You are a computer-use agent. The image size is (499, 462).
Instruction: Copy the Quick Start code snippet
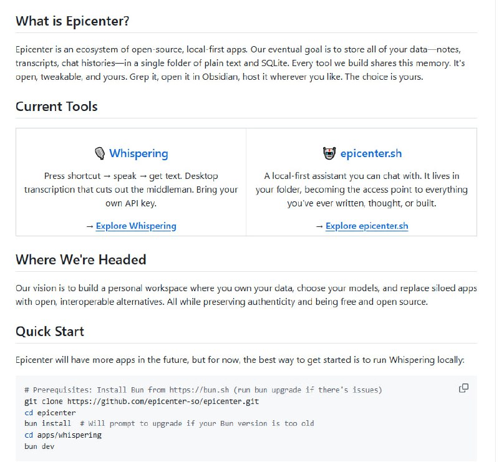tap(464, 388)
